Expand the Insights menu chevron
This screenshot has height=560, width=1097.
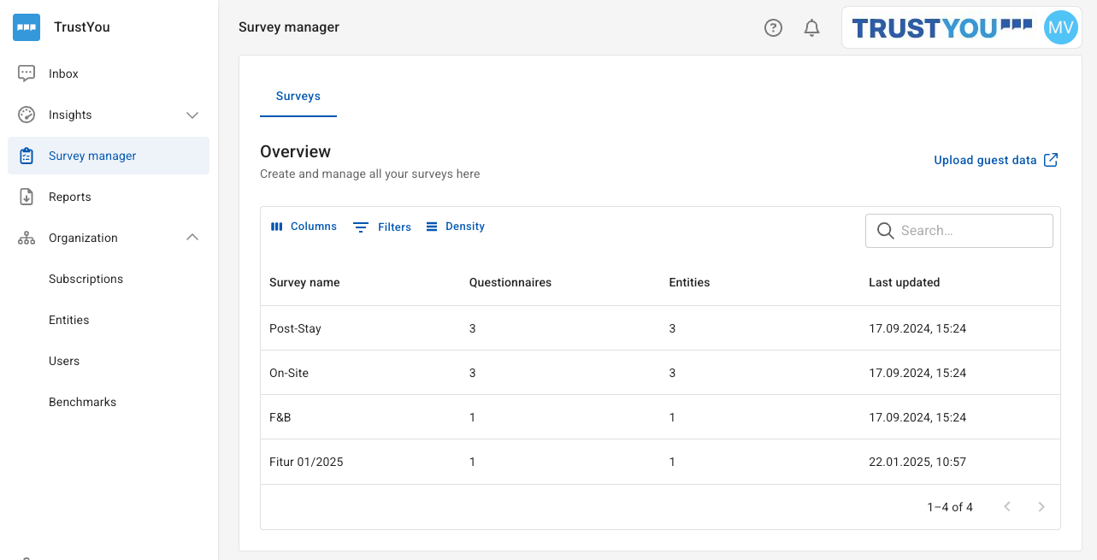(192, 115)
